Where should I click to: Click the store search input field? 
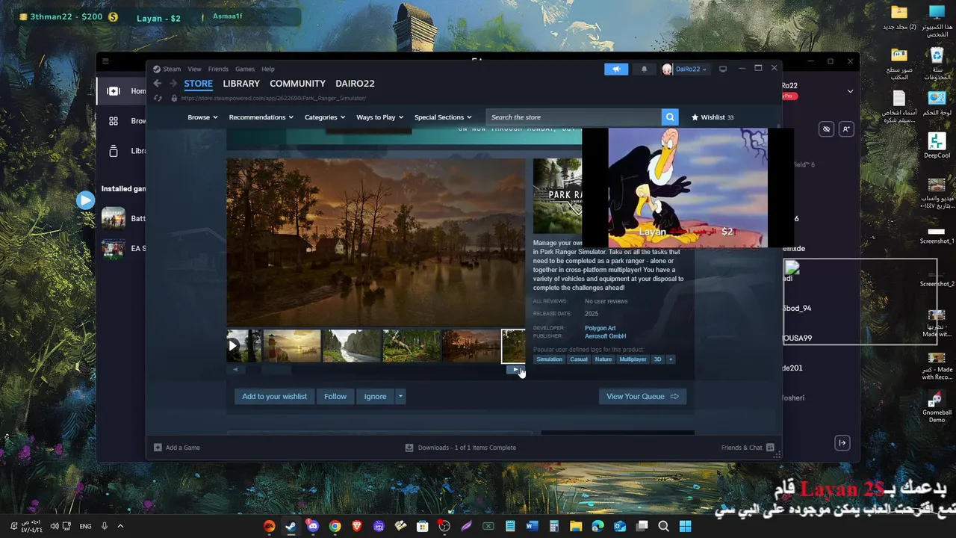[574, 117]
